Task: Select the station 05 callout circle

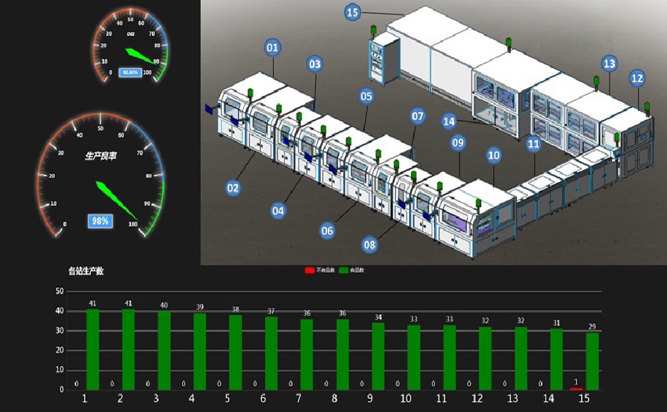Action: coord(366,96)
